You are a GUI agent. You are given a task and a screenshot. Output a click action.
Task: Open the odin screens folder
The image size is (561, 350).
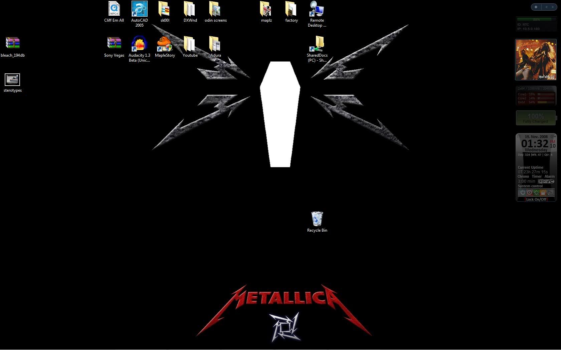(x=215, y=12)
